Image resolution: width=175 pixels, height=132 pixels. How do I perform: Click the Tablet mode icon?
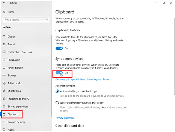4,83
